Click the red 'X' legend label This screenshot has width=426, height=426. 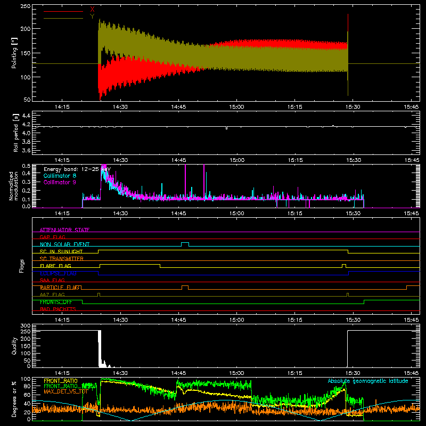point(92,10)
